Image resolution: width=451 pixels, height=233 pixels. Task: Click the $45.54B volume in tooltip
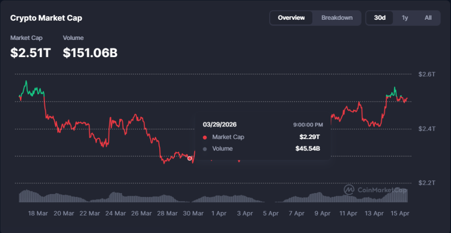click(x=307, y=149)
